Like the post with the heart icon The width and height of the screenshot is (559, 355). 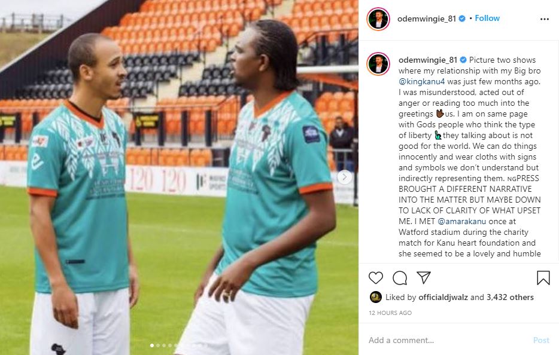(x=375, y=278)
